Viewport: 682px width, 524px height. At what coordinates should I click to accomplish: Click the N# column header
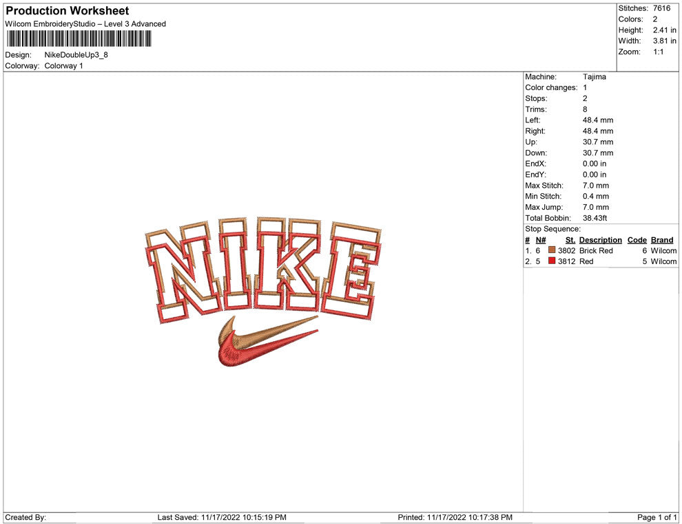pyautogui.click(x=541, y=239)
